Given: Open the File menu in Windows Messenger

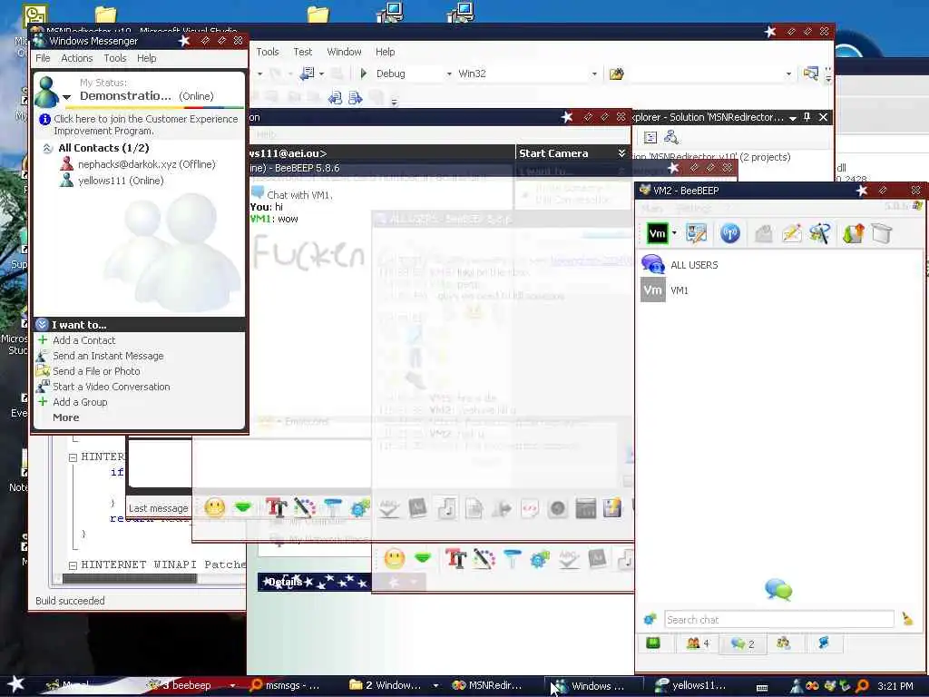Looking at the screenshot, I should coord(43,58).
